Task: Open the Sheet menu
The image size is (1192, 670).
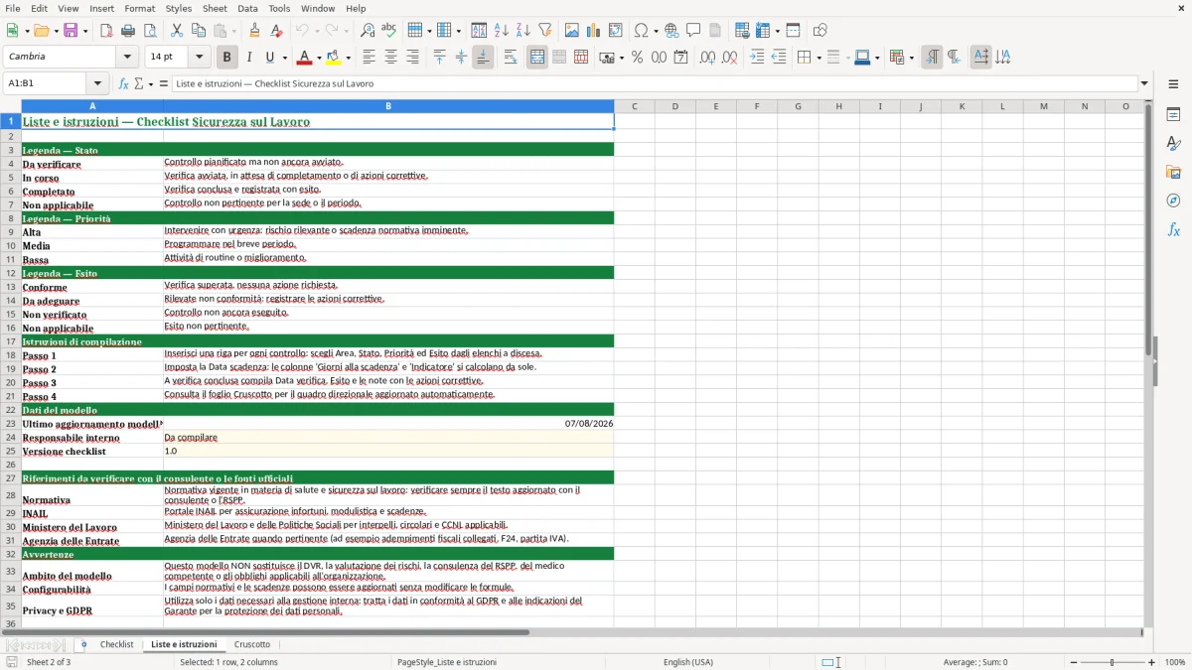Action: [x=216, y=8]
